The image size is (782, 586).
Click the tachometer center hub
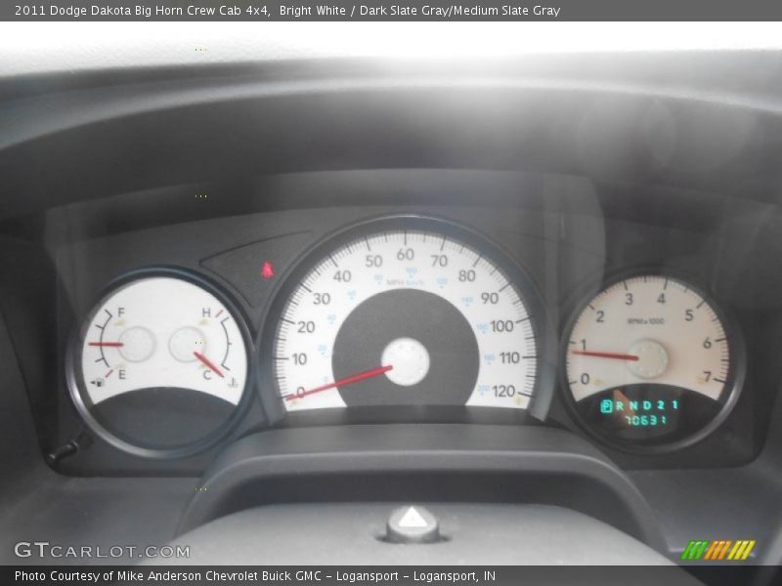pyautogui.click(x=647, y=359)
